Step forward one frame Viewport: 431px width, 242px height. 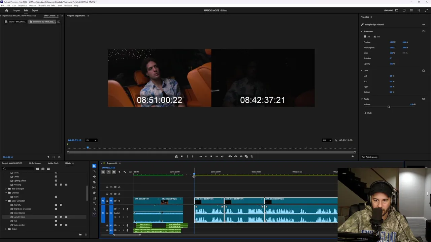point(217,156)
